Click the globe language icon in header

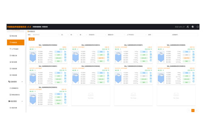tap(193, 27)
